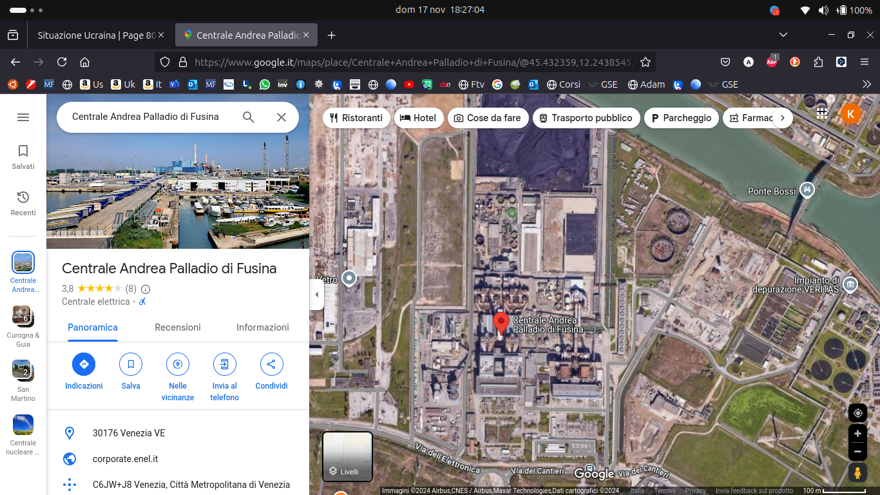Open the WhatsApp bookmark
The width and height of the screenshot is (880, 495).
(x=265, y=84)
